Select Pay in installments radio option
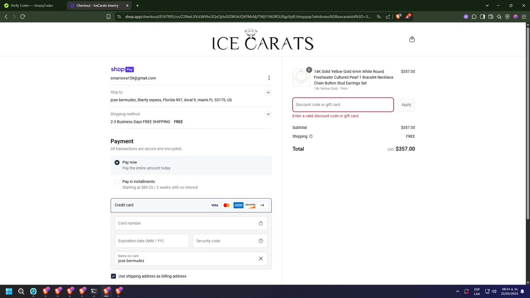 tap(117, 182)
